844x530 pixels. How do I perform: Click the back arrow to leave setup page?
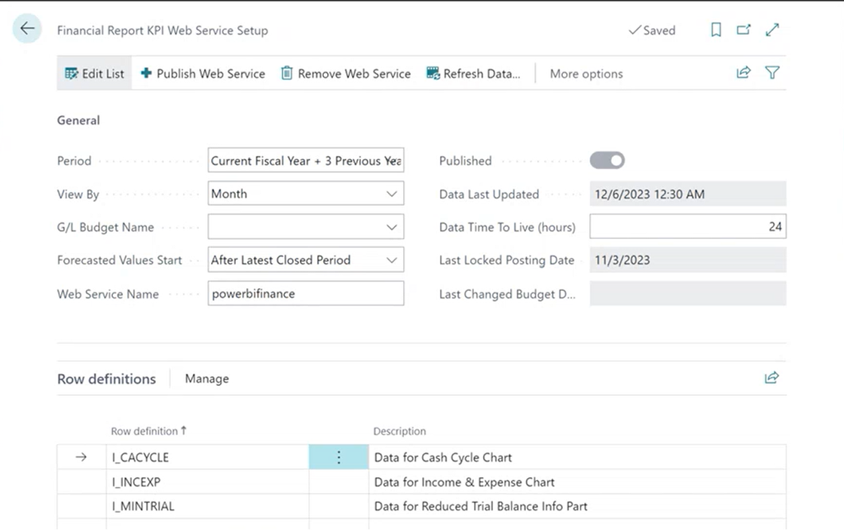tap(26, 28)
